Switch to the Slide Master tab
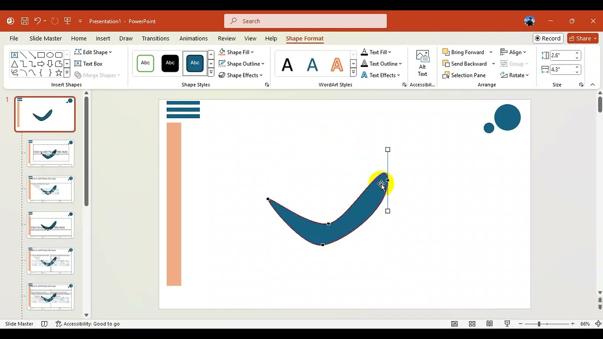Screen dimensions: 603x339 (46, 39)
